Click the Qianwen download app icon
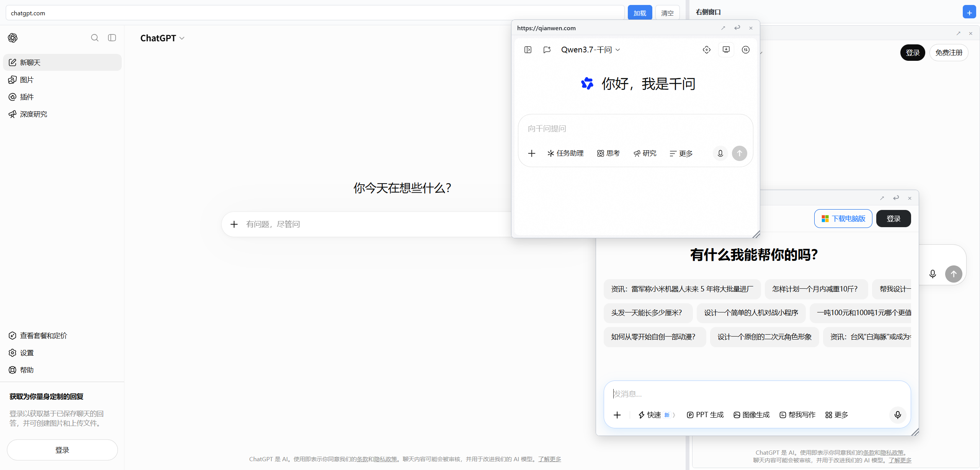 pyautogui.click(x=726, y=50)
